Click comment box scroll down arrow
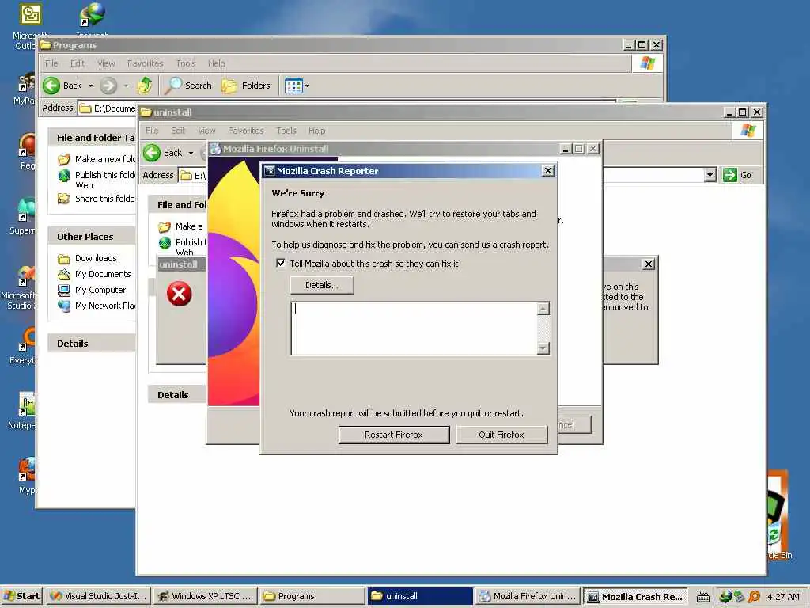Image resolution: width=810 pixels, height=608 pixels. 543,348
